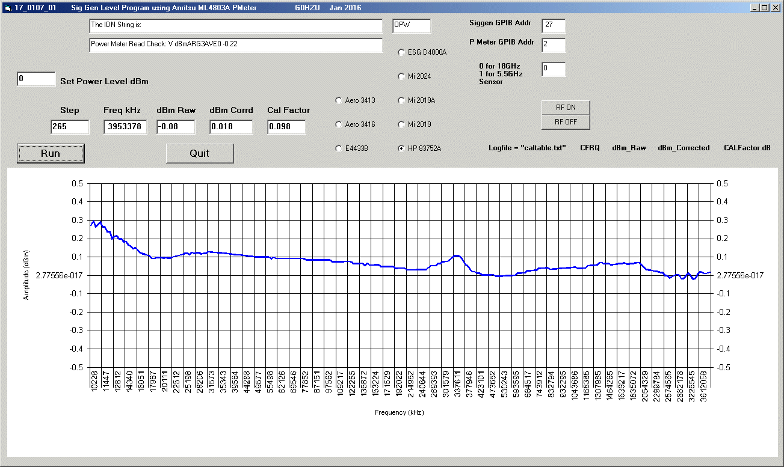
Task: Select the HP 83752A option
Action: (x=401, y=148)
